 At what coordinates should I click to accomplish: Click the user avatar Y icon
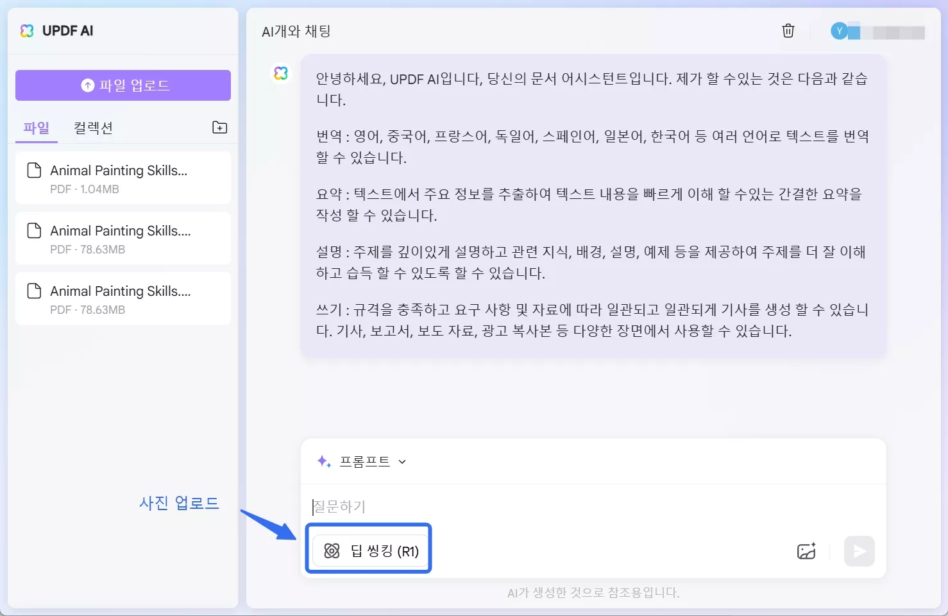[x=839, y=31]
